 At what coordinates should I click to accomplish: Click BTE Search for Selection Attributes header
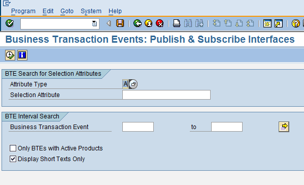pos(53,74)
